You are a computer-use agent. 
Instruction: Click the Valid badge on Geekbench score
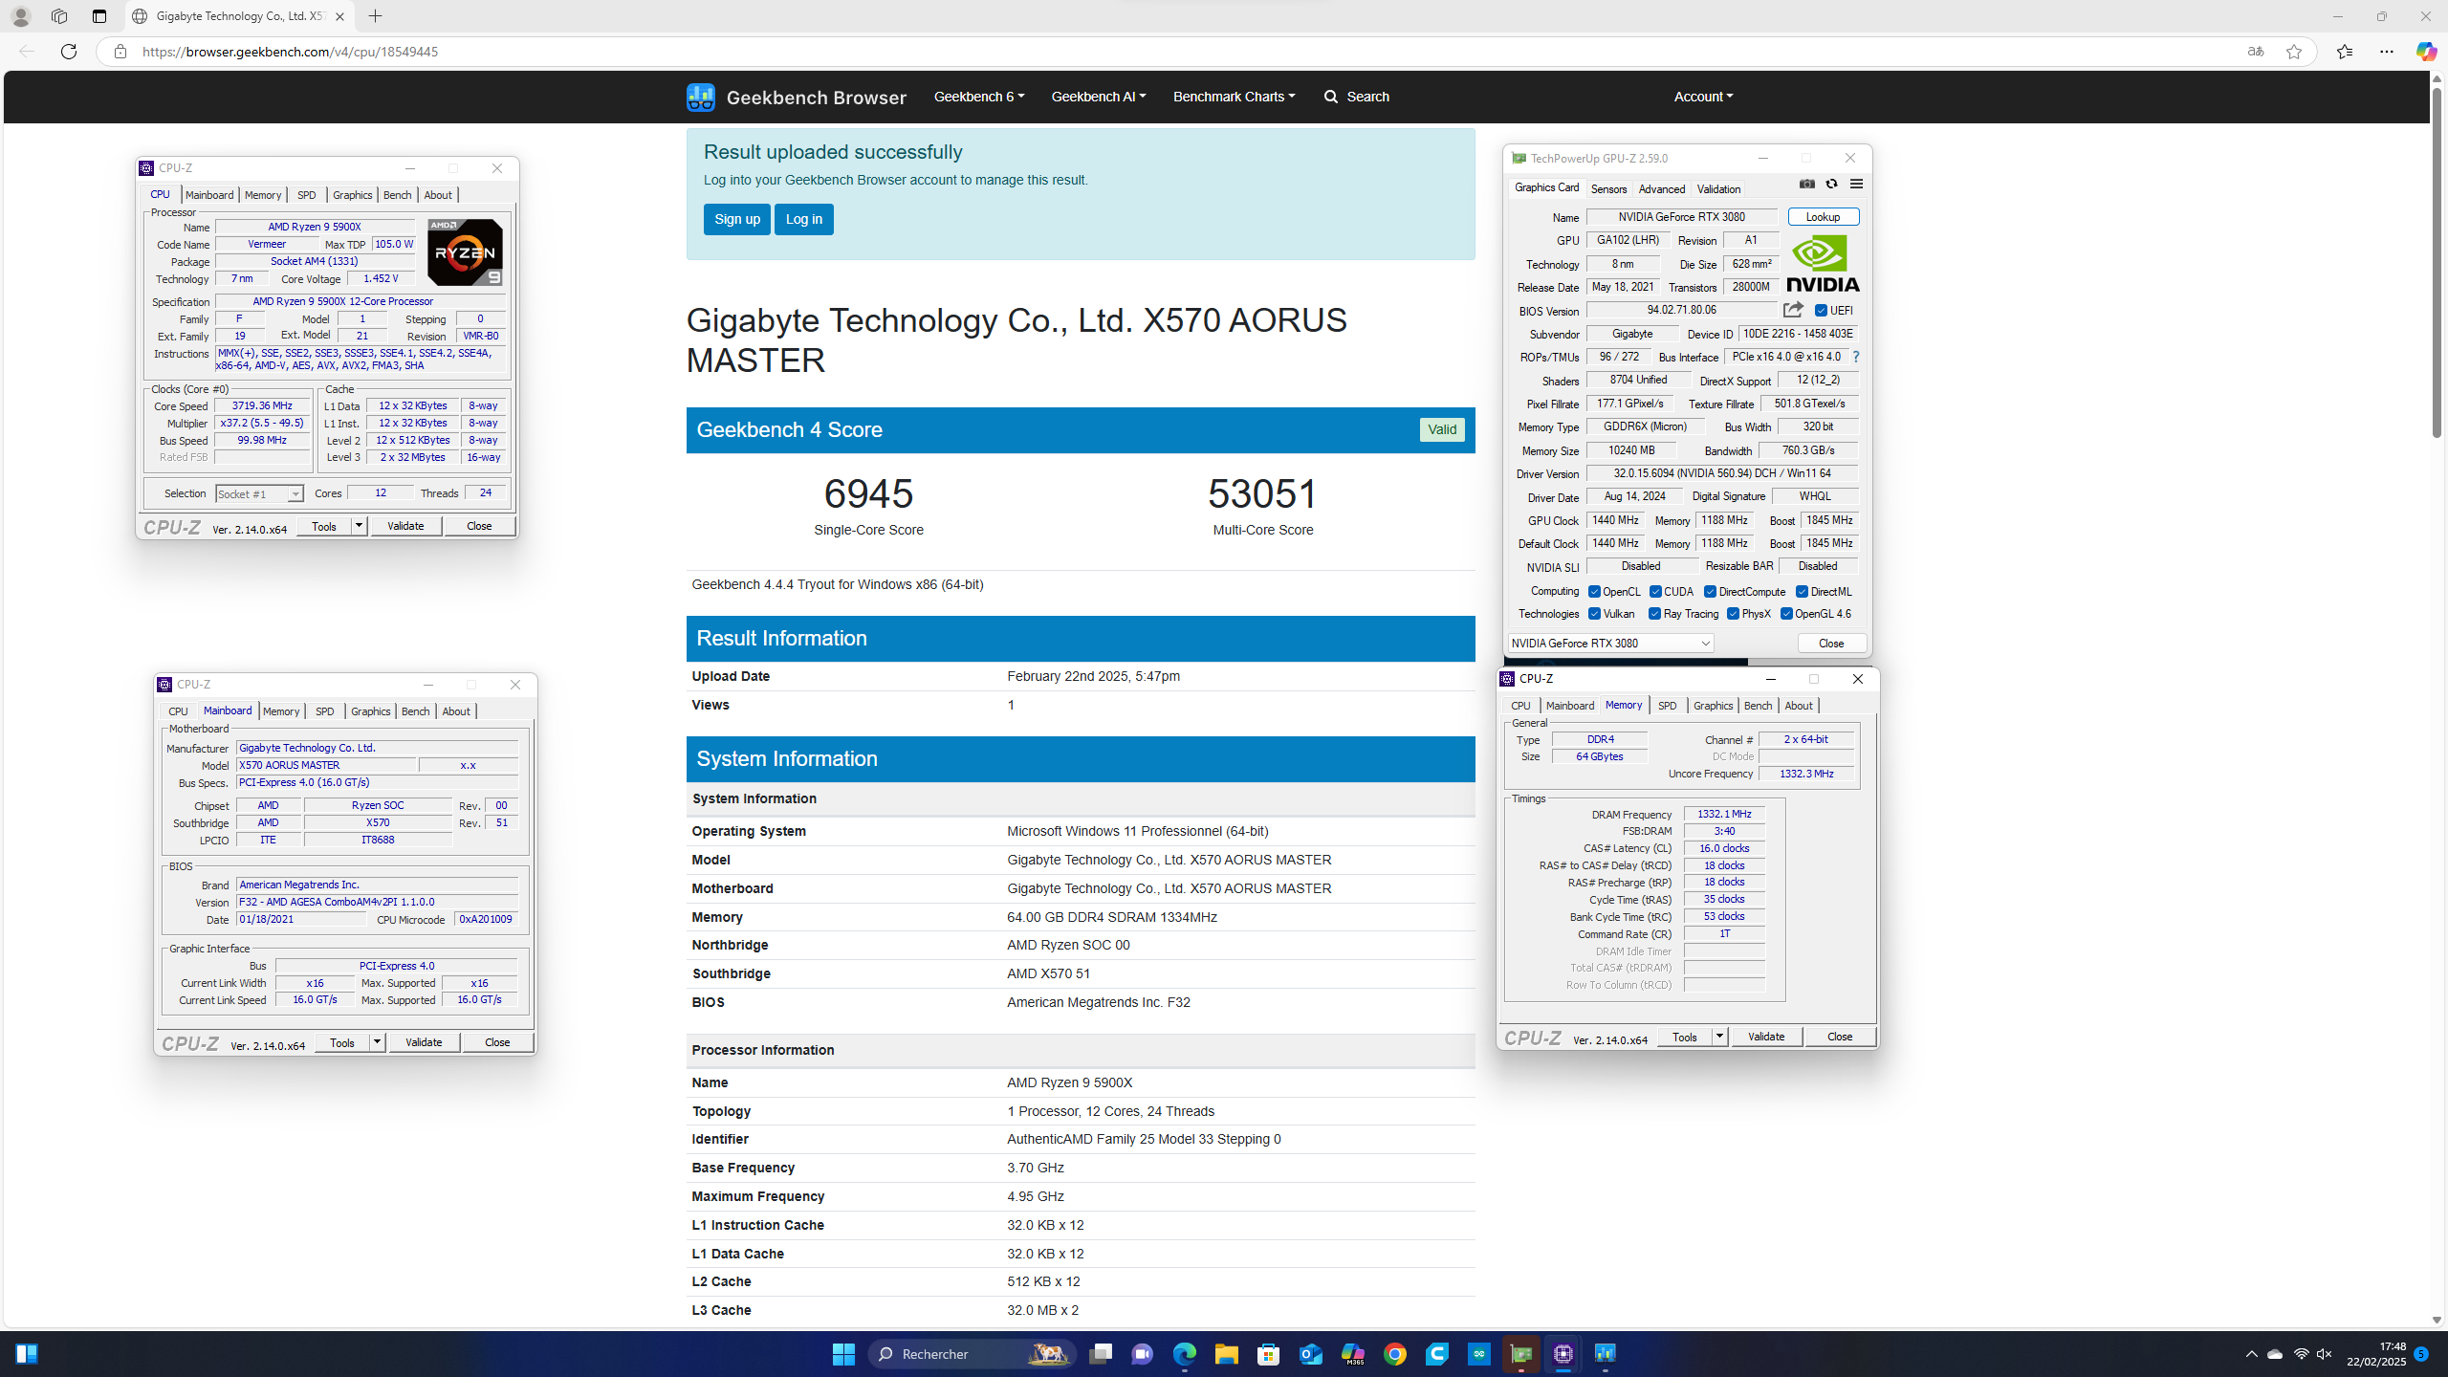pos(1441,430)
